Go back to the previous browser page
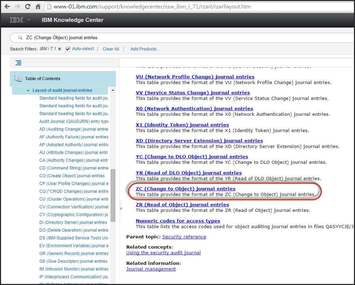The width and height of the screenshot is (355, 285). point(7,7)
